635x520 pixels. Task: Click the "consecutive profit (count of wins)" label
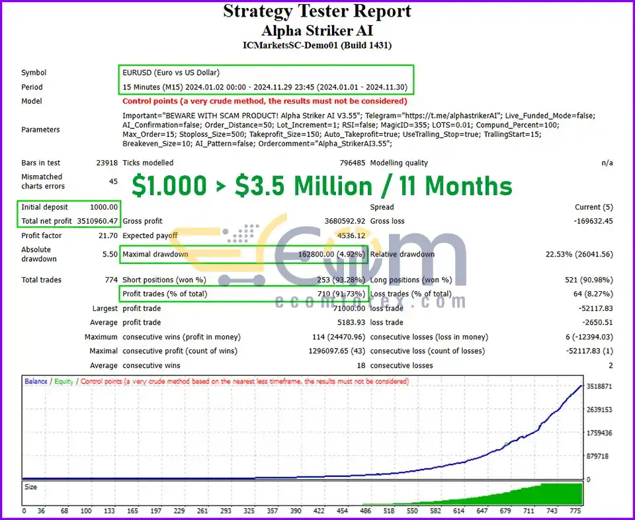pyautogui.click(x=180, y=351)
